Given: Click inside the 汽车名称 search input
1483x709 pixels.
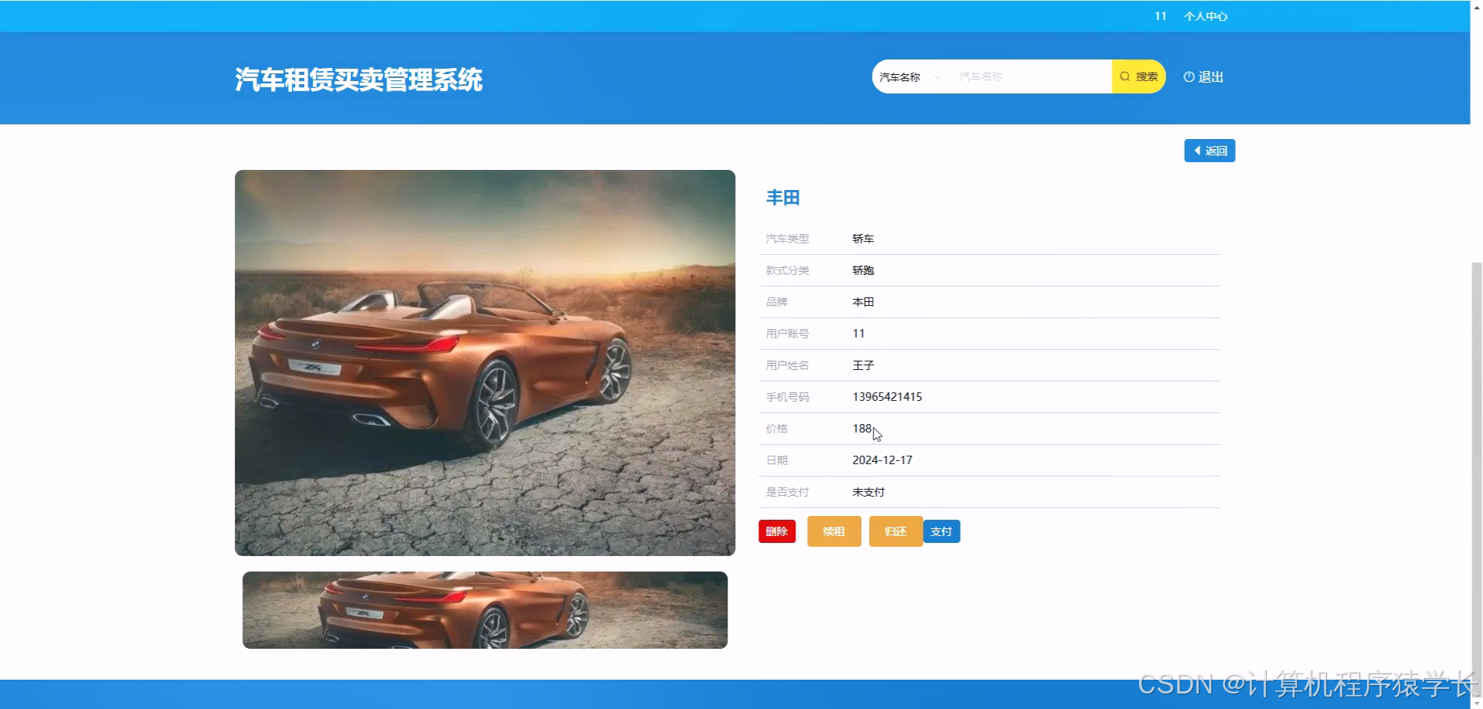Looking at the screenshot, I should coord(1027,76).
